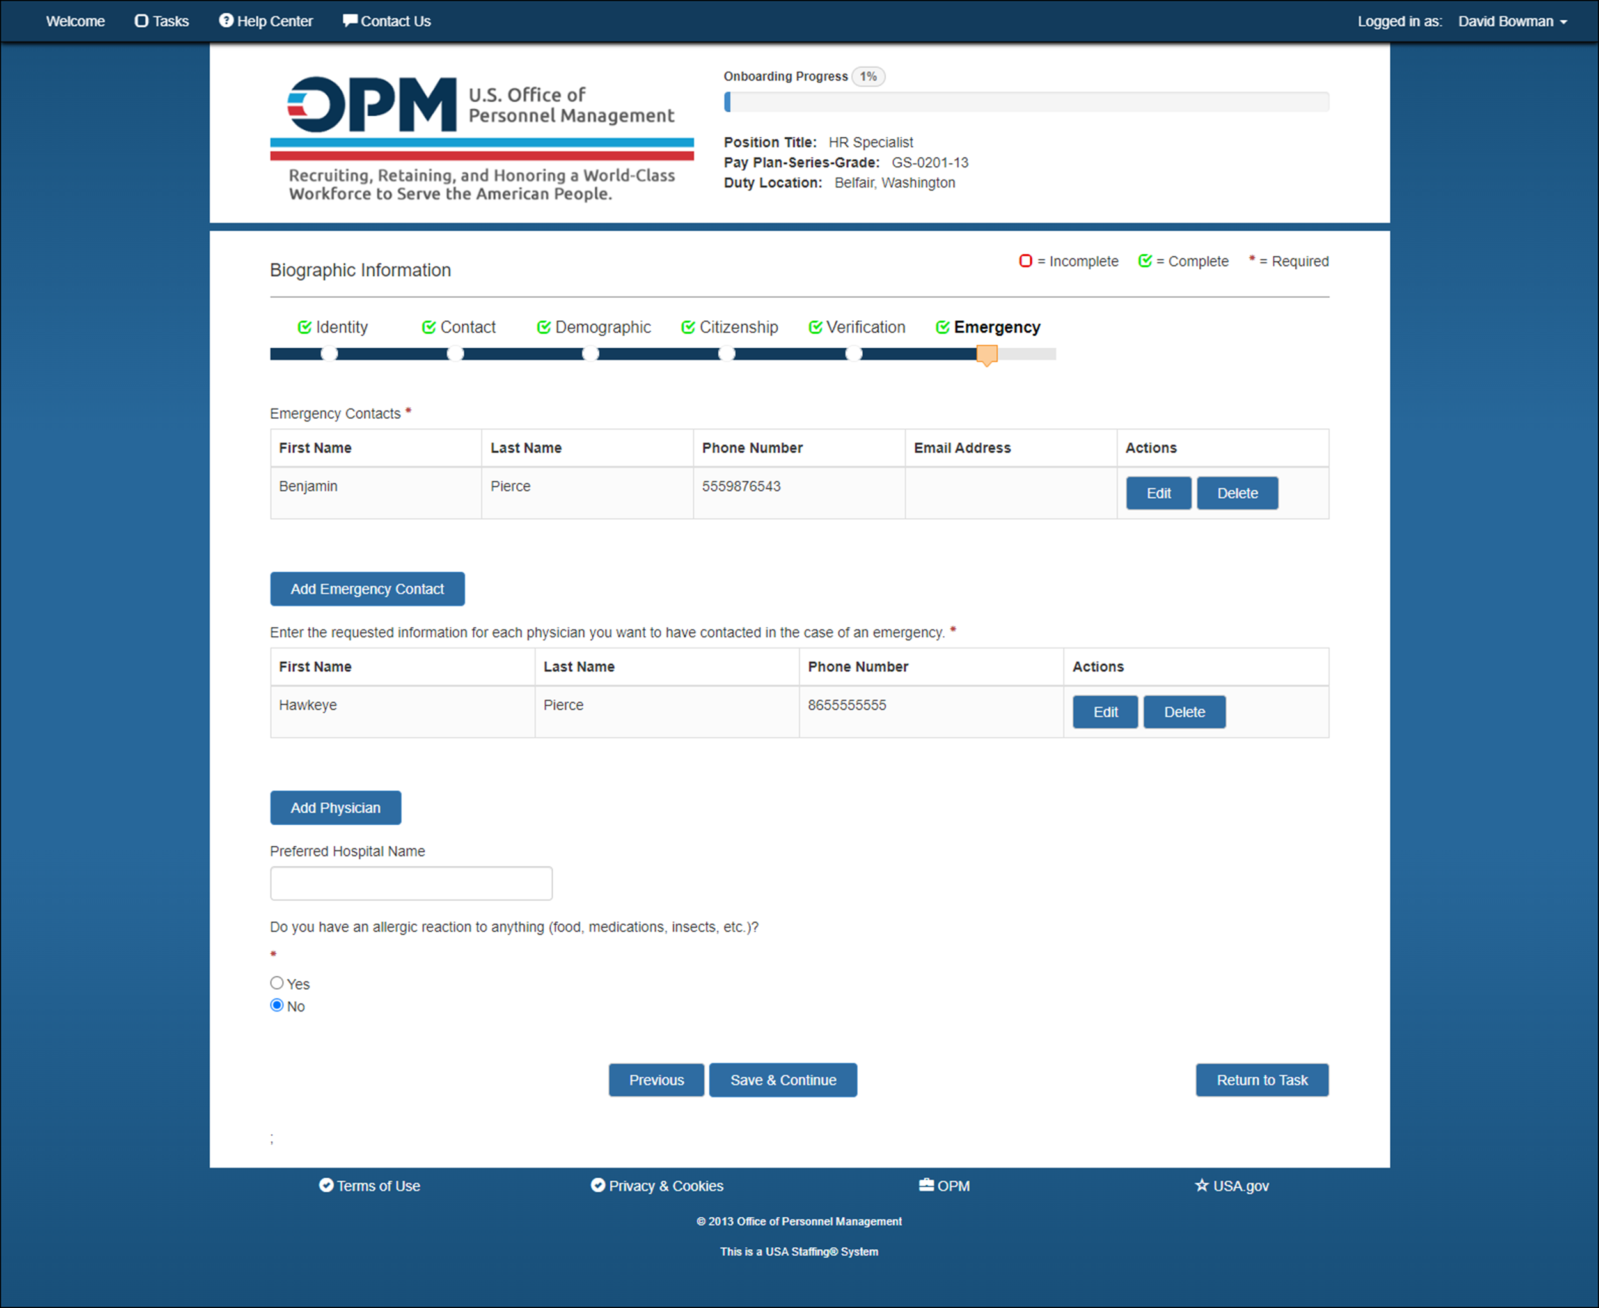Click the OPM briefcase icon in footer
This screenshot has width=1599, height=1308.
tap(927, 1185)
